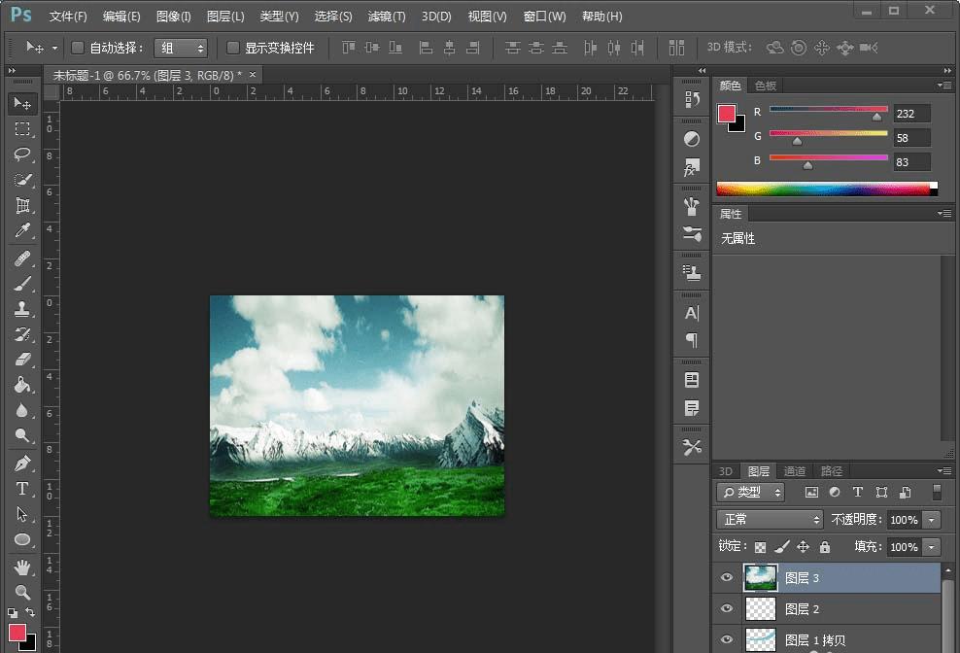The width and height of the screenshot is (960, 653).
Task: Click the R value input field
Action: pyautogui.click(x=911, y=114)
